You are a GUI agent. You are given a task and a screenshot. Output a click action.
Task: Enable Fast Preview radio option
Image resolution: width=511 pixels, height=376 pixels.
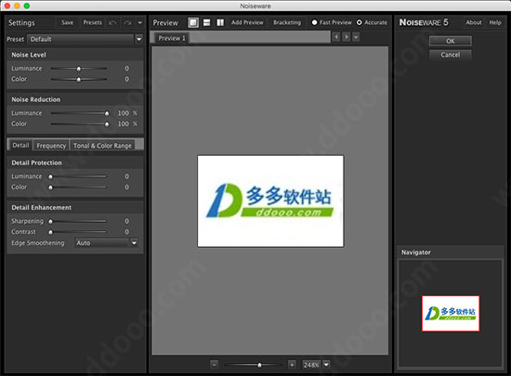tap(314, 22)
